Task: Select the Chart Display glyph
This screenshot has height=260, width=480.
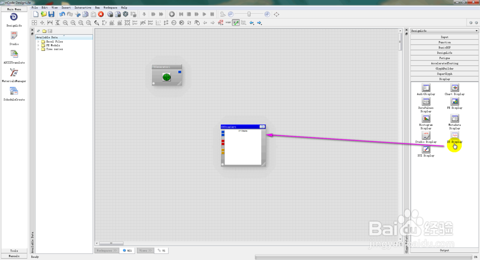Action: [455, 90]
